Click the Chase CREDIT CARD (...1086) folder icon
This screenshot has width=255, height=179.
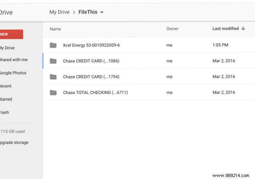click(x=53, y=61)
